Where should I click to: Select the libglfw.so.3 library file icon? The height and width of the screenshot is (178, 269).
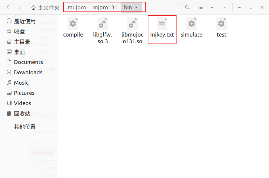pyautogui.click(x=102, y=24)
